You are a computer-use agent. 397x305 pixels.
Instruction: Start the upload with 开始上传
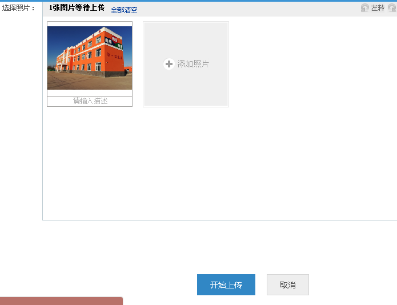pyautogui.click(x=226, y=285)
